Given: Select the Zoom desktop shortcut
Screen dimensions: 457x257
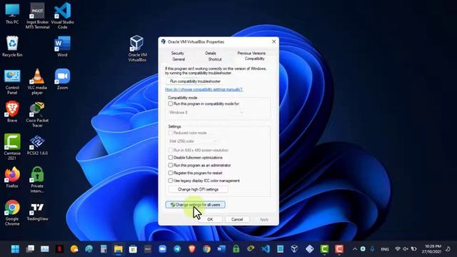Looking at the screenshot, I should pyautogui.click(x=62, y=79).
